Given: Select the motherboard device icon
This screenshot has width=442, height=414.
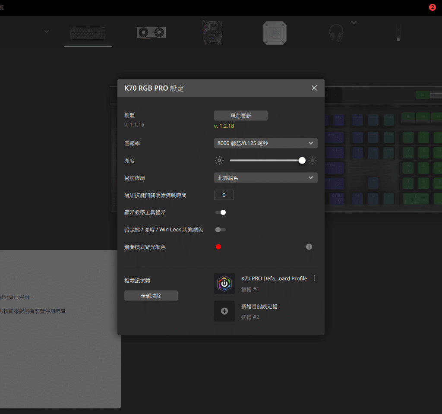Looking at the screenshot, I should tap(213, 33).
